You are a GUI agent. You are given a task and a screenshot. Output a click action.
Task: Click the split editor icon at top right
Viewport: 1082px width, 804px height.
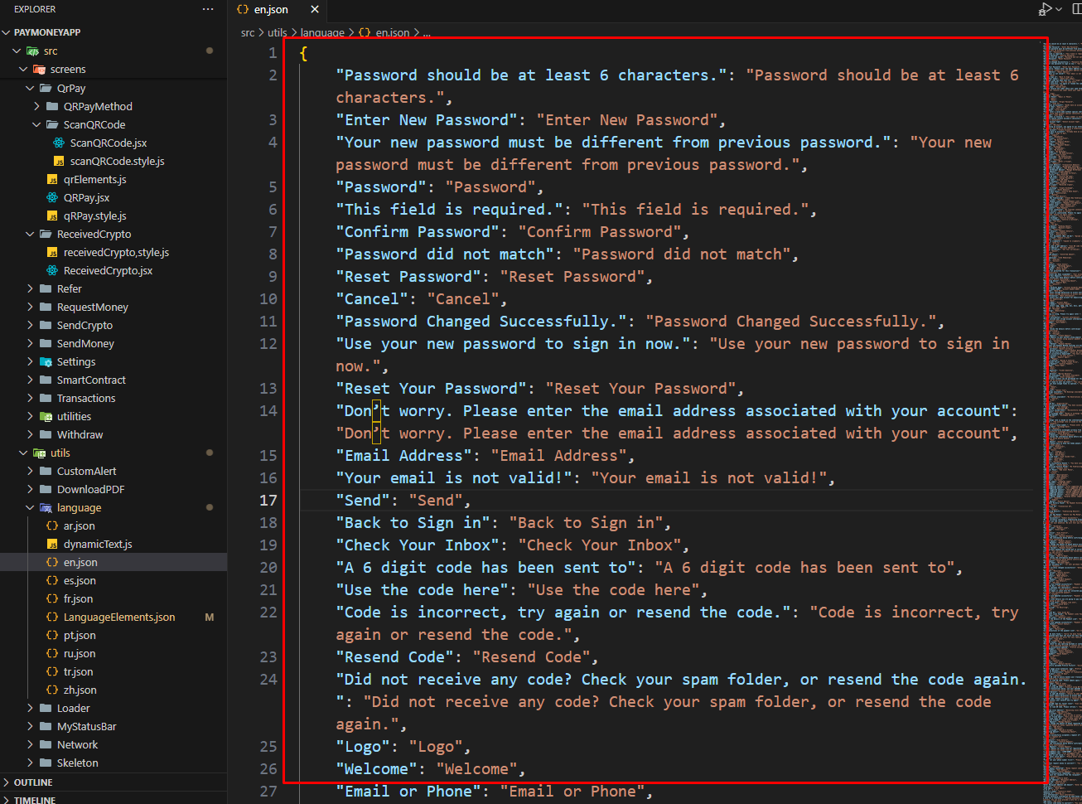click(x=1076, y=9)
